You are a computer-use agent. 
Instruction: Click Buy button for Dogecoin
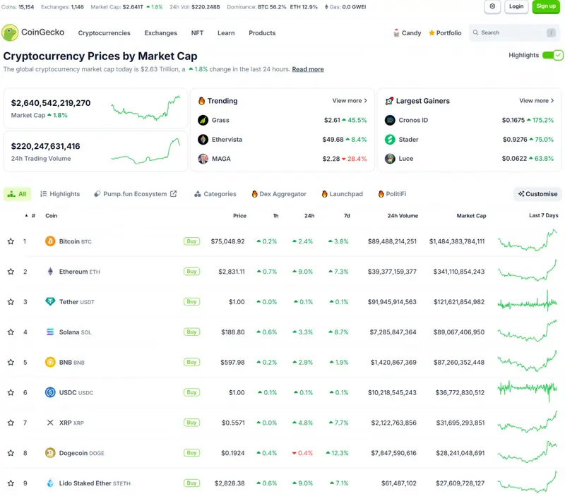coord(191,453)
